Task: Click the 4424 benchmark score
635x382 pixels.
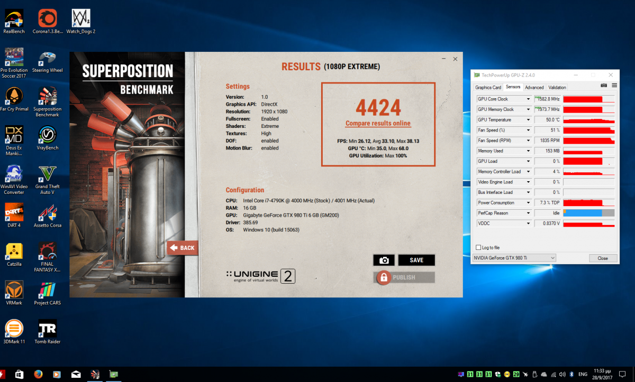Action: 378,108
